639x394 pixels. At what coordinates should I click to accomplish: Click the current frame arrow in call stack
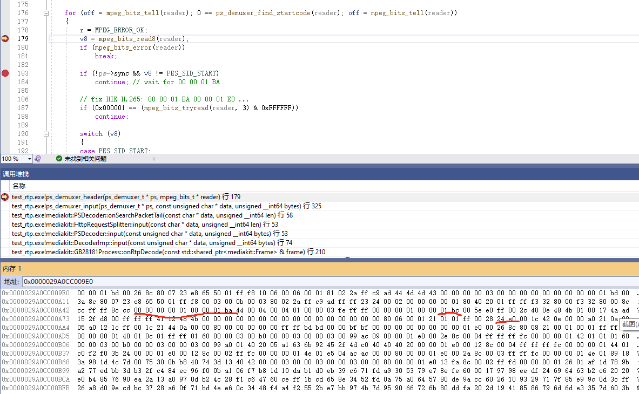(x=5, y=197)
